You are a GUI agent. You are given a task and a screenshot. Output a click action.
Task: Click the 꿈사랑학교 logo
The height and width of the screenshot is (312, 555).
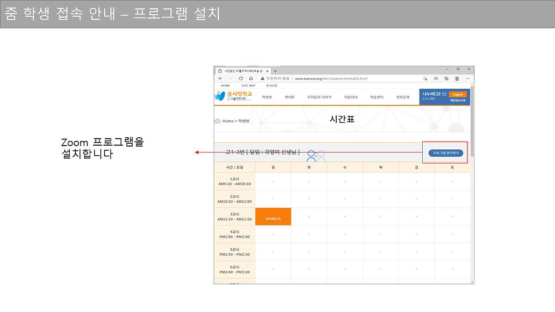pyautogui.click(x=234, y=96)
